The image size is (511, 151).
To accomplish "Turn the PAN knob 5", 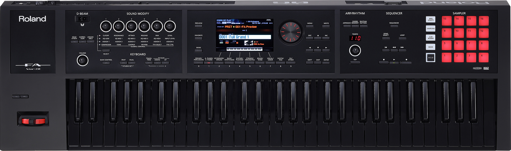I will click(x=157, y=26).
